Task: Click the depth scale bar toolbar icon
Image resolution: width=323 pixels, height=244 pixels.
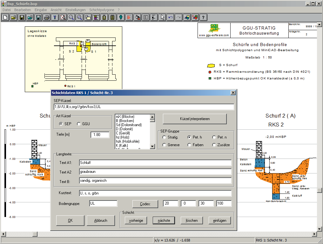Action: (x=154, y=17)
